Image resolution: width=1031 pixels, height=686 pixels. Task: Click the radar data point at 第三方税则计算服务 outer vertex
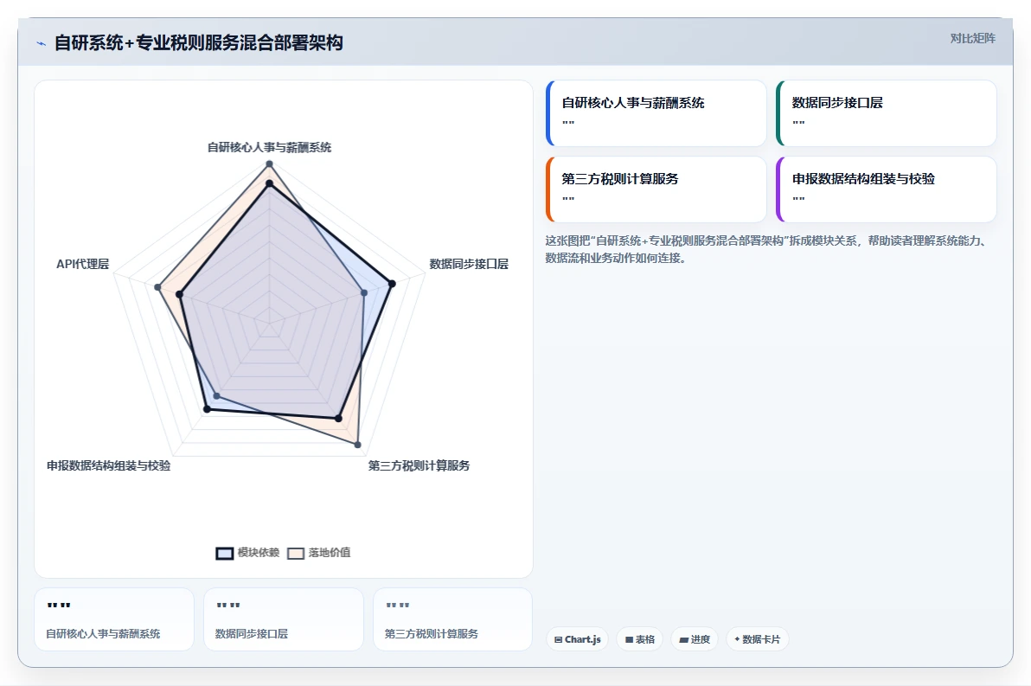[x=358, y=445]
